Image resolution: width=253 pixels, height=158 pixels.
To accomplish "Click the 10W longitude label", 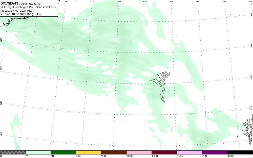I will [x=119, y=2].
